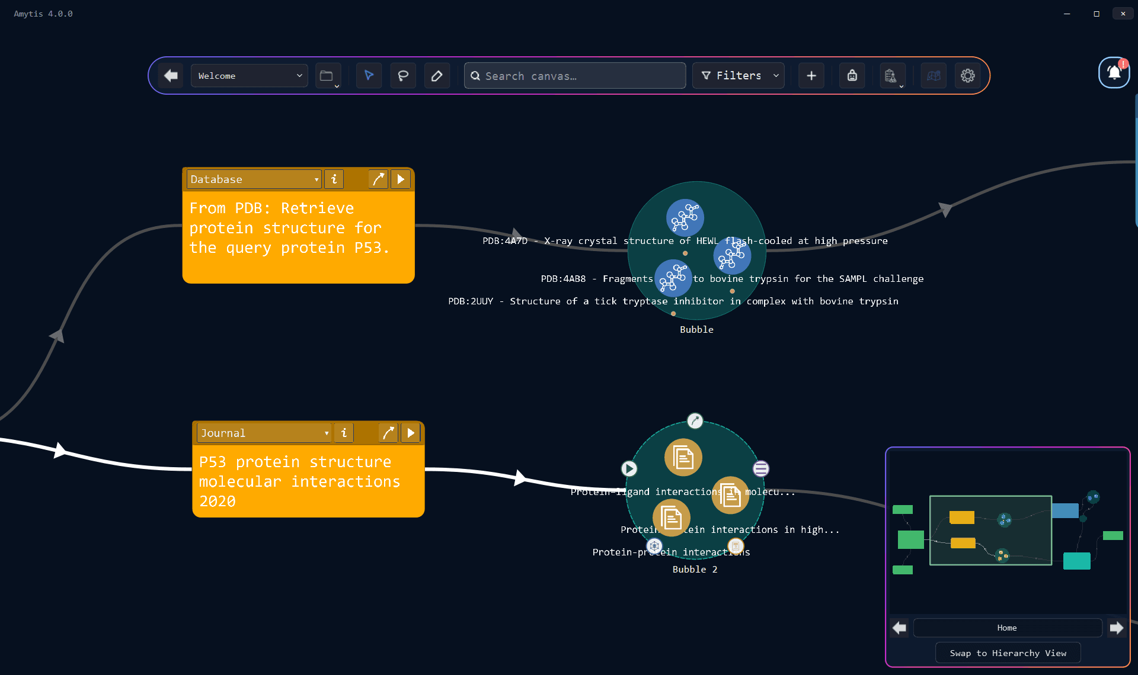Click the minimap forward arrow

pyautogui.click(x=1117, y=628)
